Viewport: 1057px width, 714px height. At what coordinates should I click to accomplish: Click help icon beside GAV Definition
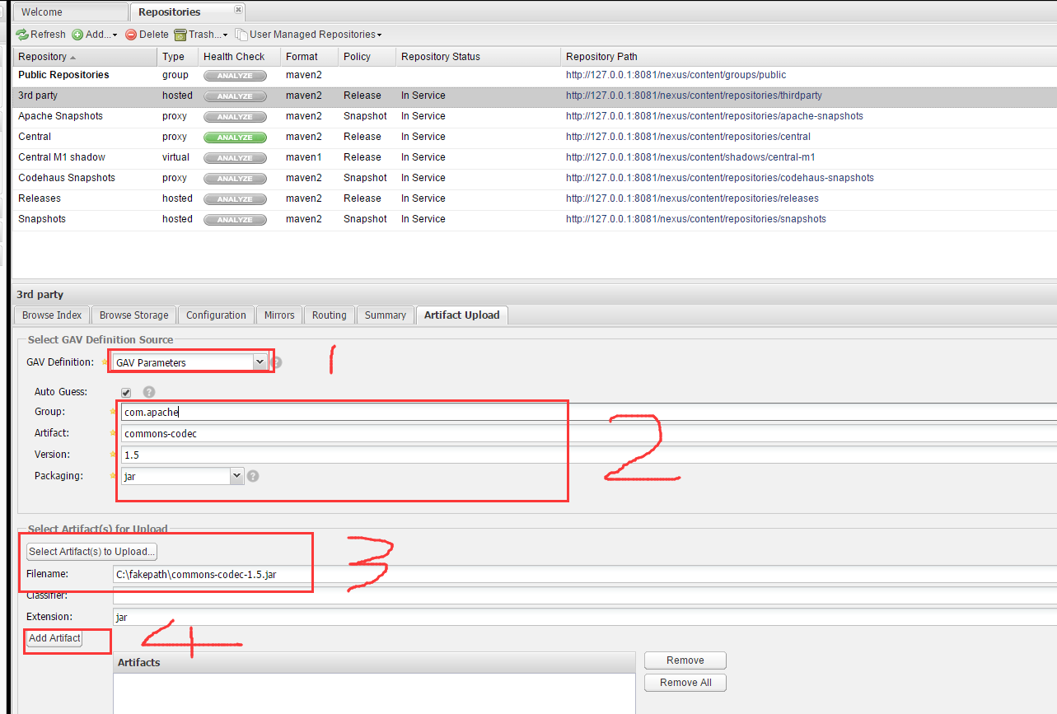(x=277, y=362)
